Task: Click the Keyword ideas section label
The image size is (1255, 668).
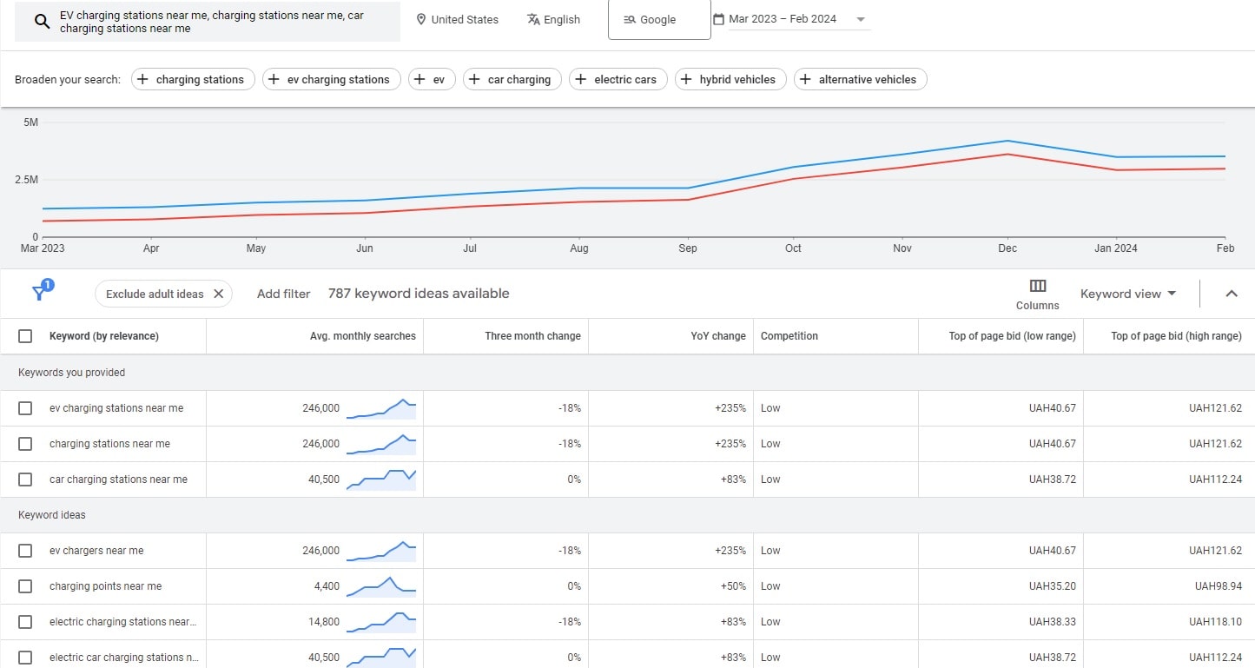Action: [52, 515]
